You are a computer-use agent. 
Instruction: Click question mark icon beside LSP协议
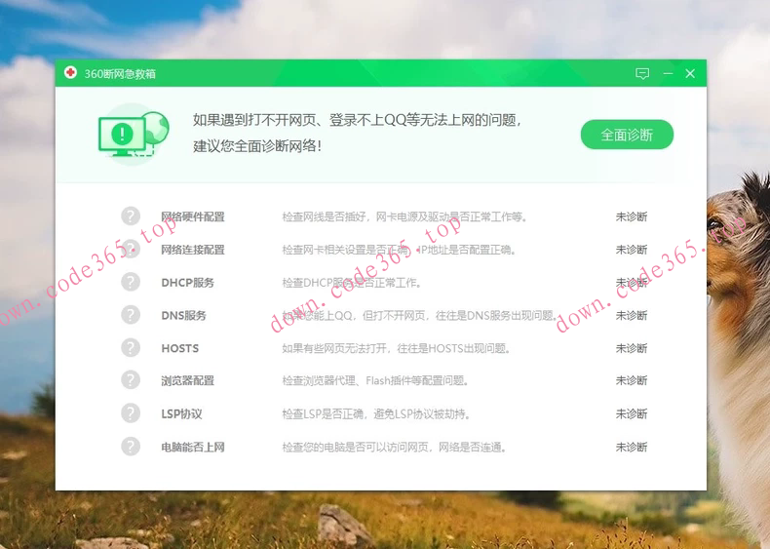point(131,413)
